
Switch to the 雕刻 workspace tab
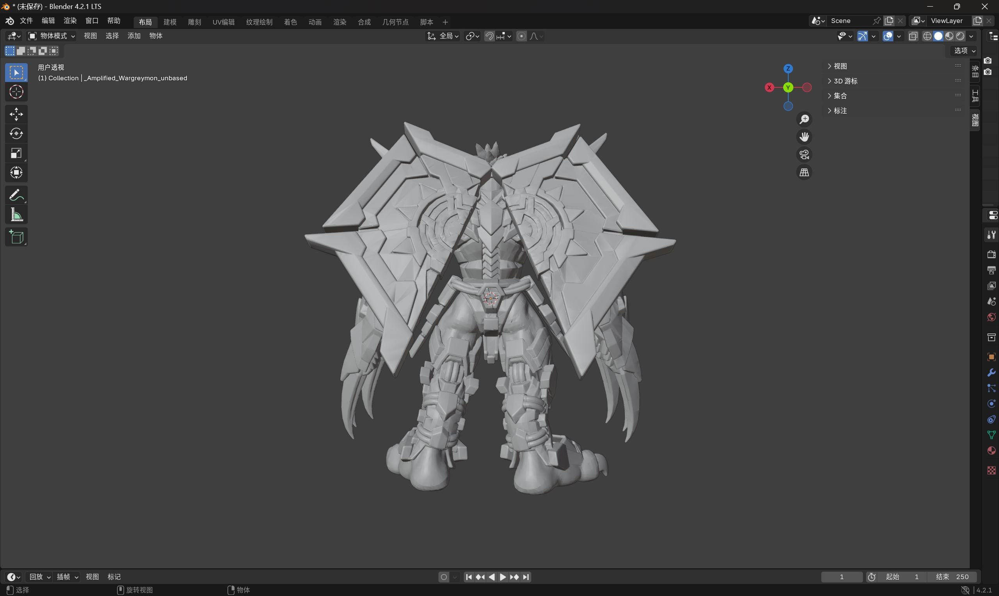(194, 22)
